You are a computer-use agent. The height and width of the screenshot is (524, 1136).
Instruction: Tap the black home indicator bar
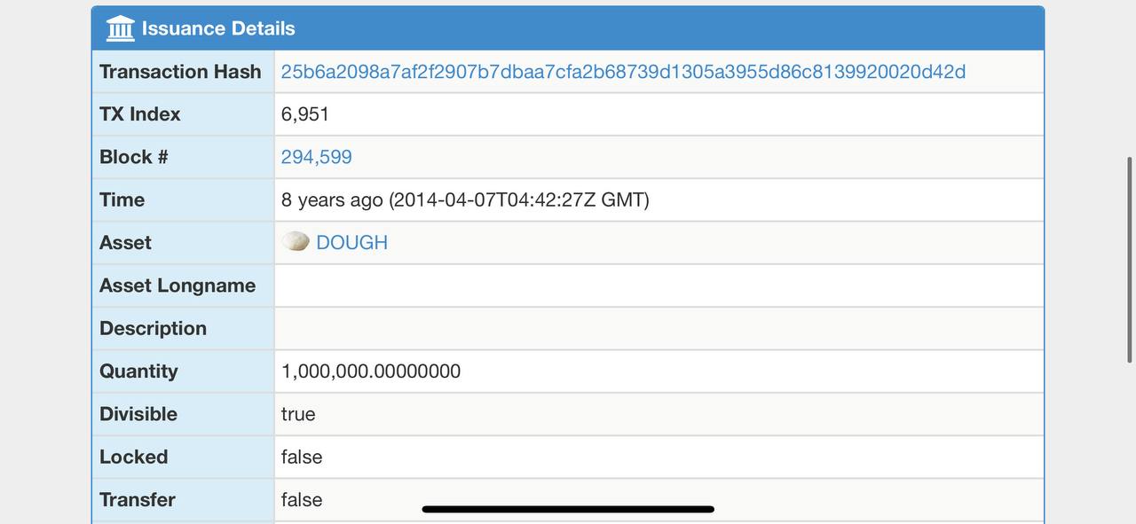(x=568, y=509)
